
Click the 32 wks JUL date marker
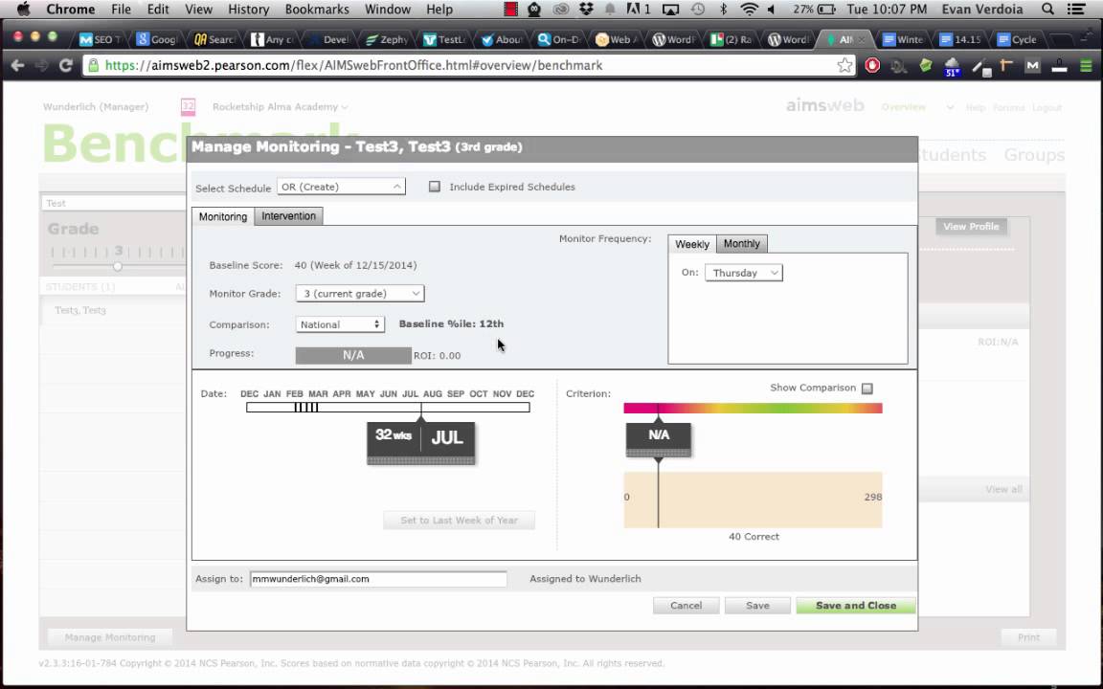[x=420, y=441]
